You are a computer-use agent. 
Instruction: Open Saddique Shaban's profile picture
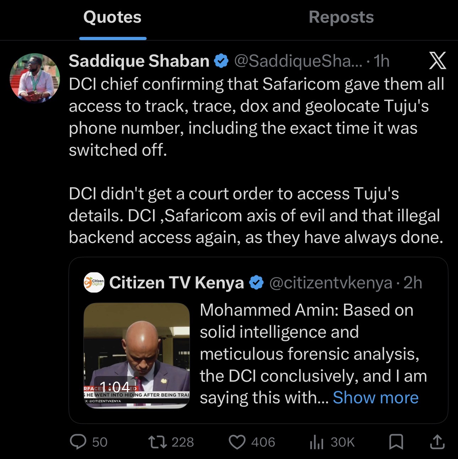[x=34, y=78]
